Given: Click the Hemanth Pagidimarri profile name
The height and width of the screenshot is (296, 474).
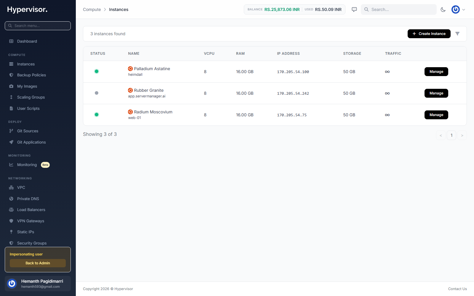Looking at the screenshot, I should pos(42,281).
